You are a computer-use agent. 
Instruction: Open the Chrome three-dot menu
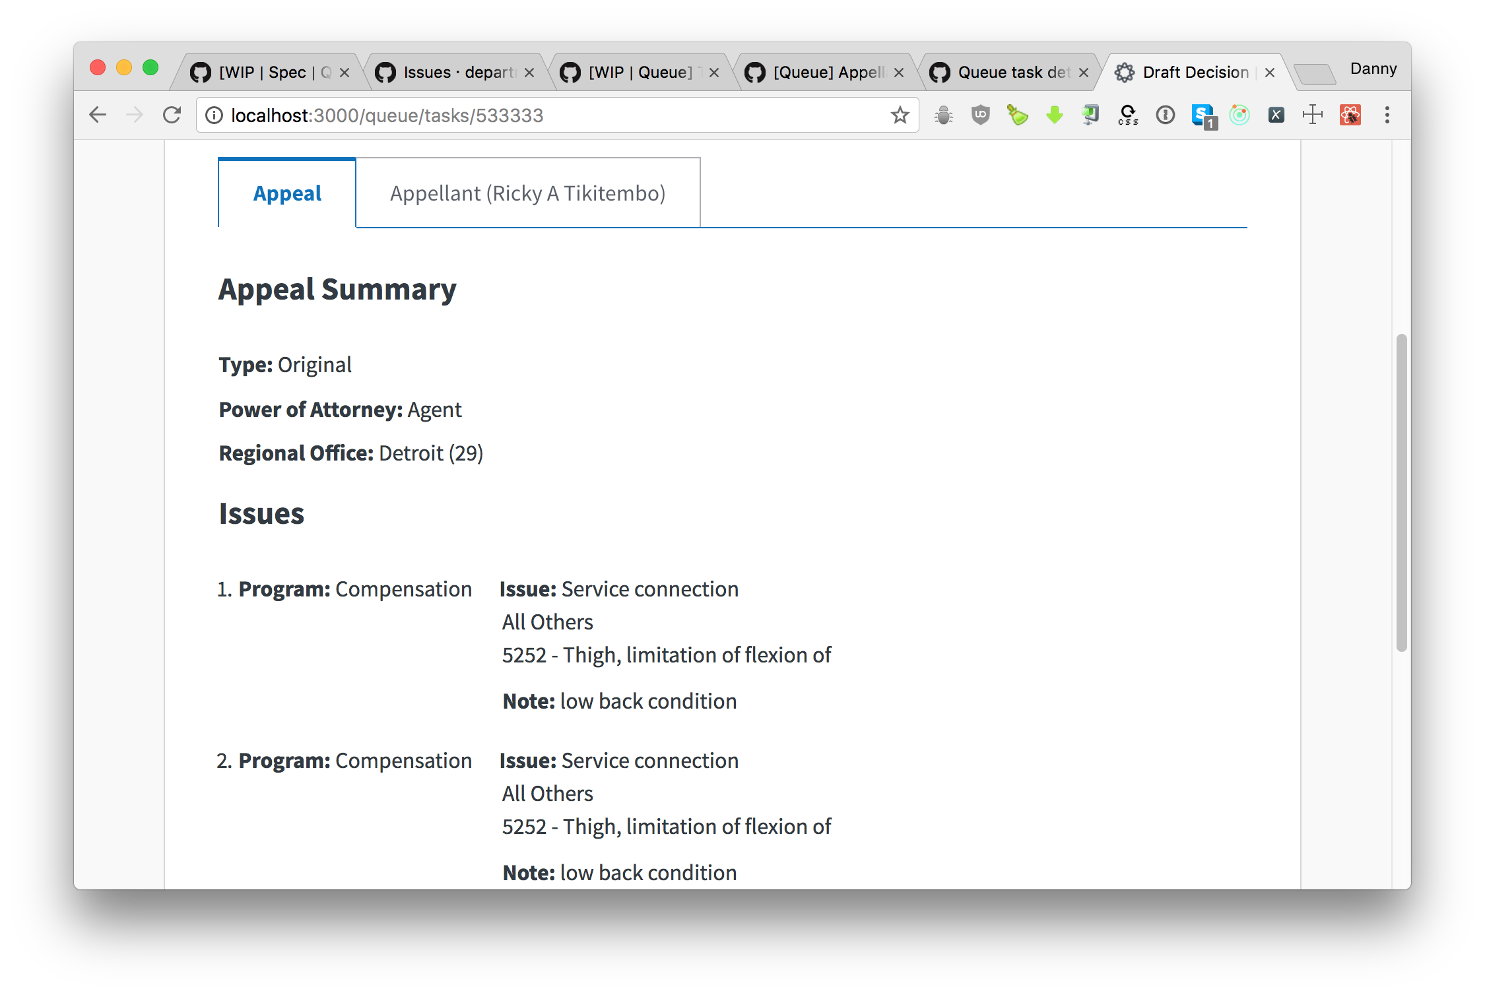tap(1387, 115)
